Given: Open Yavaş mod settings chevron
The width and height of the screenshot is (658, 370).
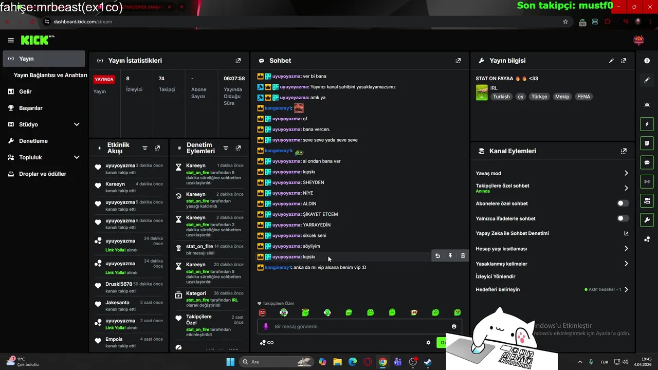Looking at the screenshot, I should 626,173.
